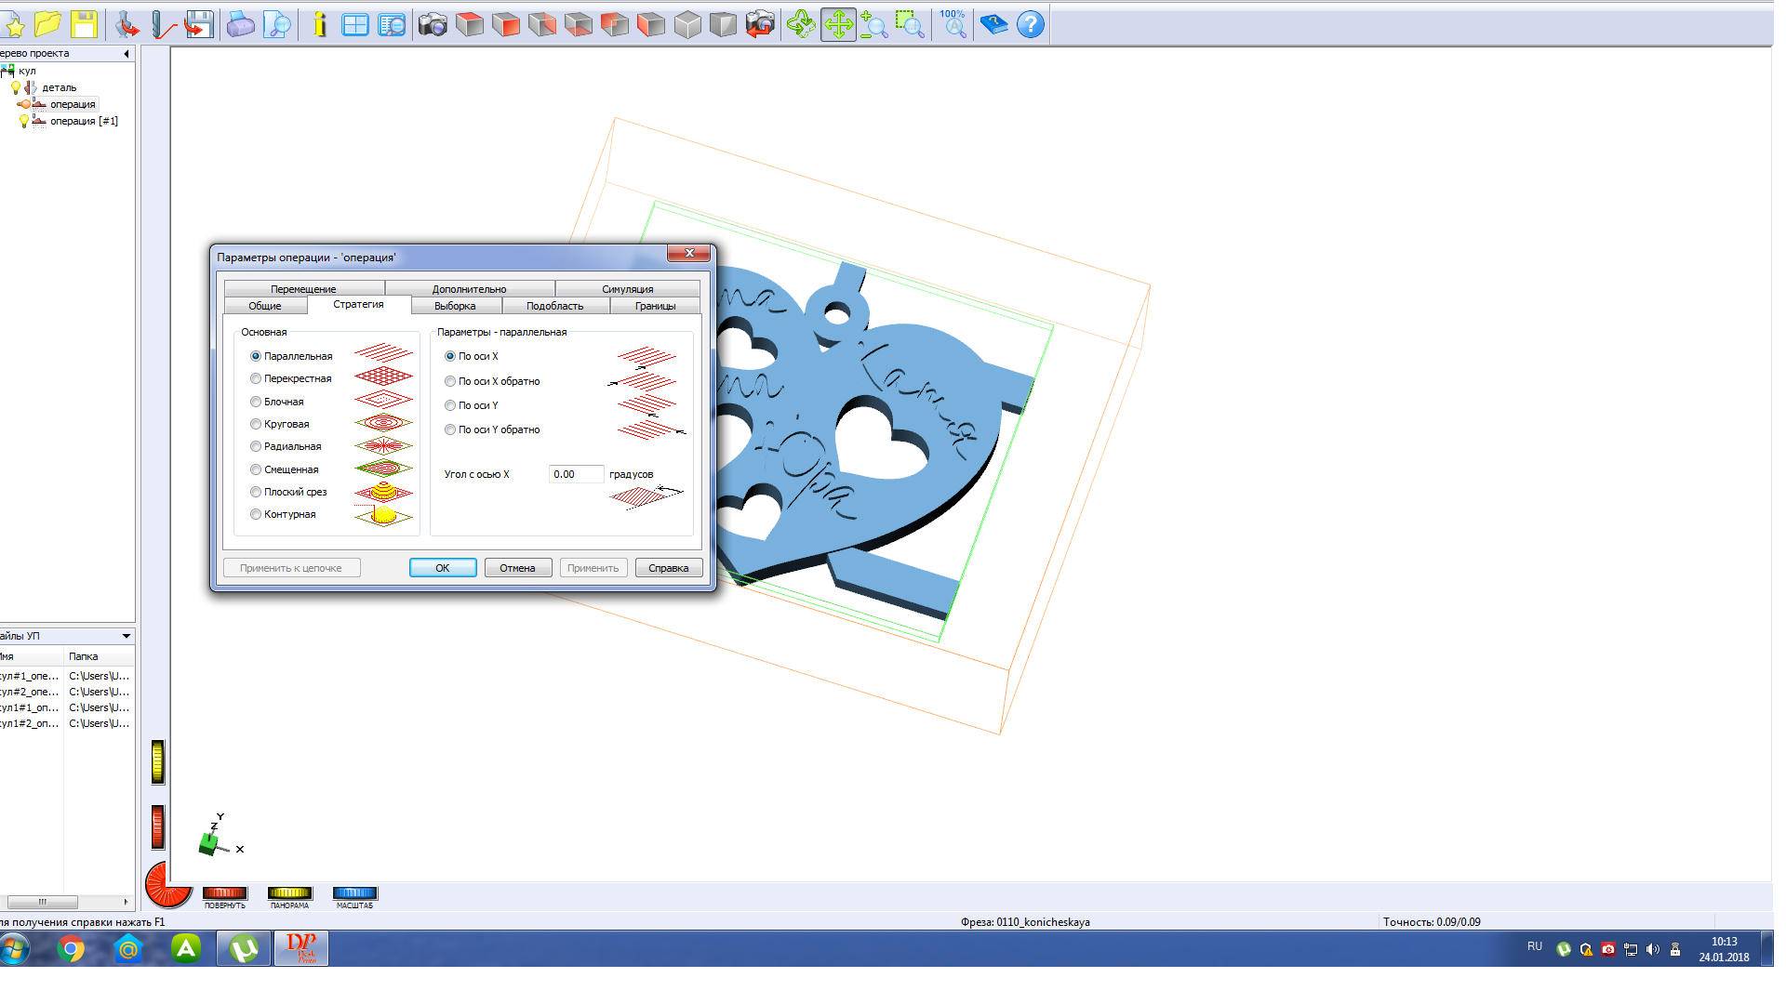This screenshot has width=1786, height=1004.
Task: Open the Симуляция tab
Action: point(627,289)
